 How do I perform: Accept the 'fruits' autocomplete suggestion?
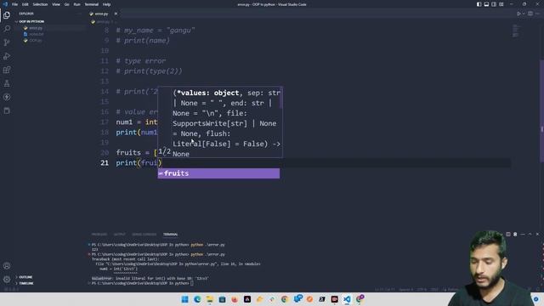pyautogui.click(x=218, y=173)
